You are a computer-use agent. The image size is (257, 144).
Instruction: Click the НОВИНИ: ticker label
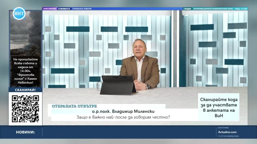tap(25, 132)
